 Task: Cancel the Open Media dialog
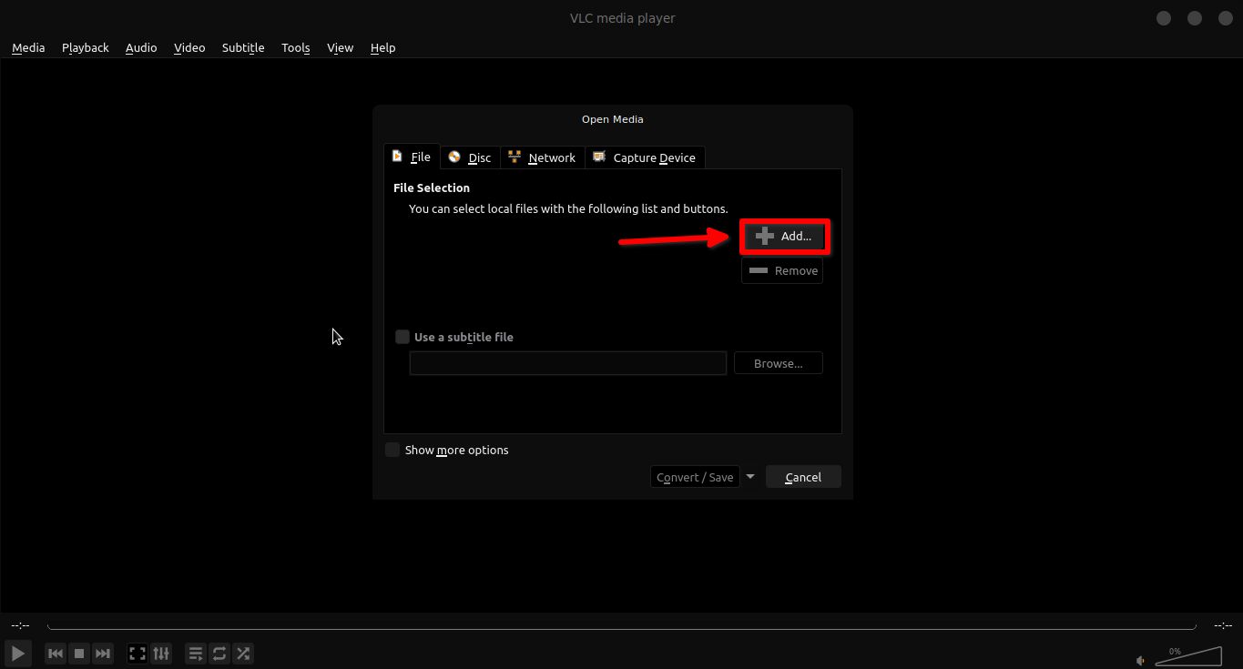pyautogui.click(x=803, y=477)
